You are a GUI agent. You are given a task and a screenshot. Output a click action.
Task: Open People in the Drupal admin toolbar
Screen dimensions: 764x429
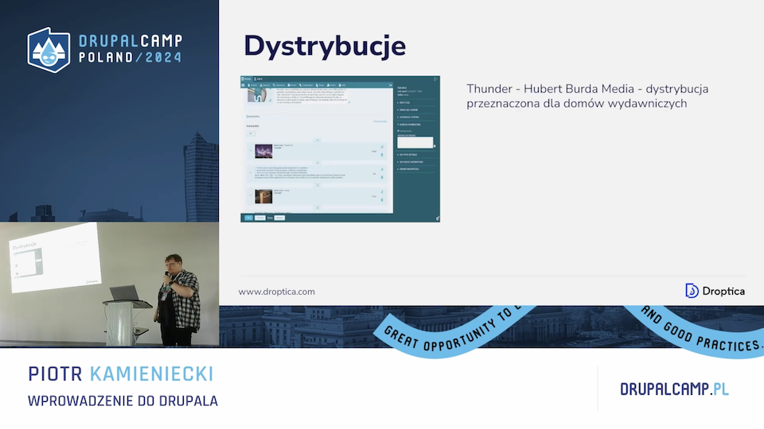(x=320, y=85)
